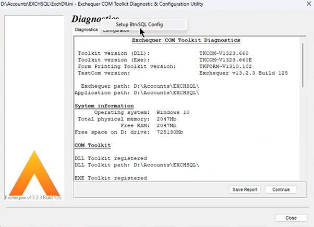Click the System information heading
This screenshot has width=314, height=227.
(x=104, y=106)
